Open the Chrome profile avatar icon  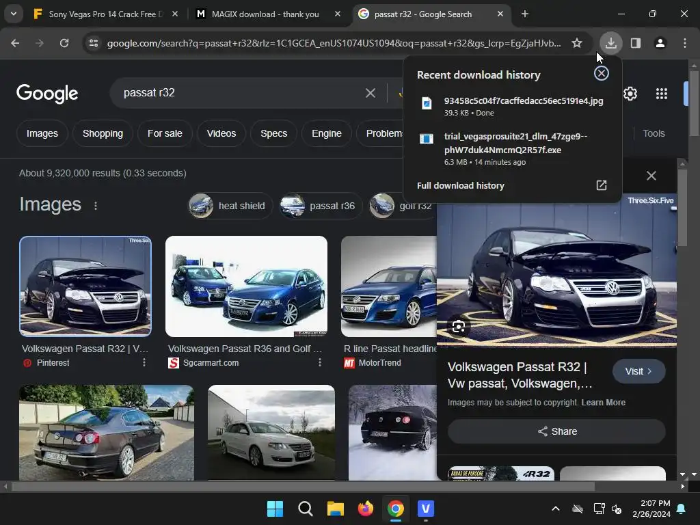(660, 43)
